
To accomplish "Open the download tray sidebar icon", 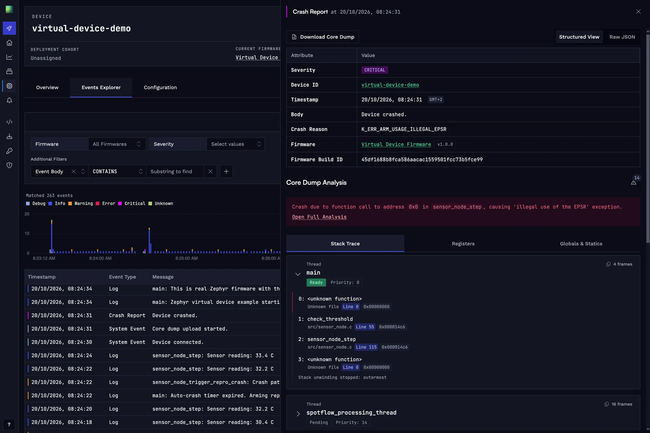I will (9, 136).
